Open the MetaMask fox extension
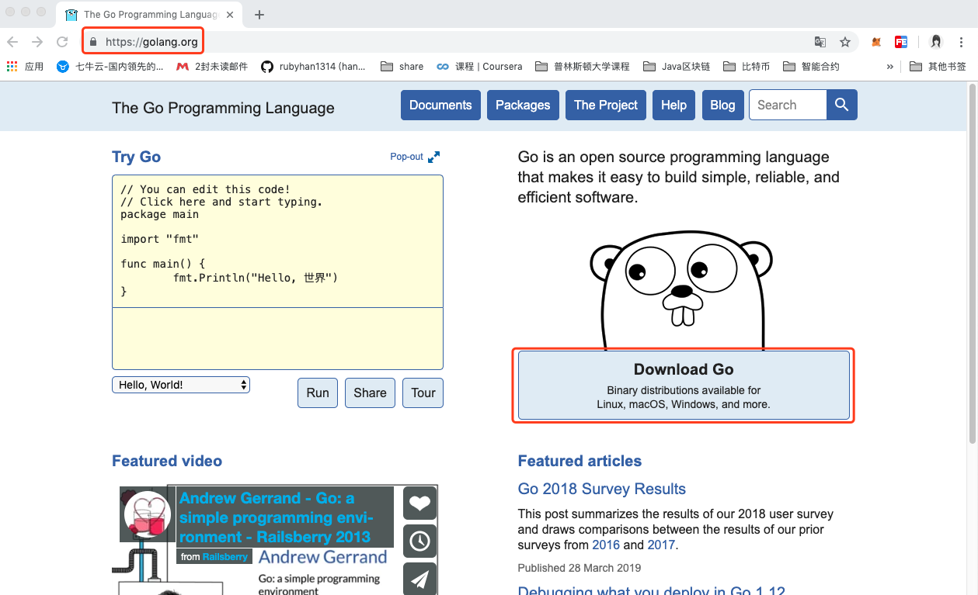This screenshot has height=595, width=978. point(876,42)
